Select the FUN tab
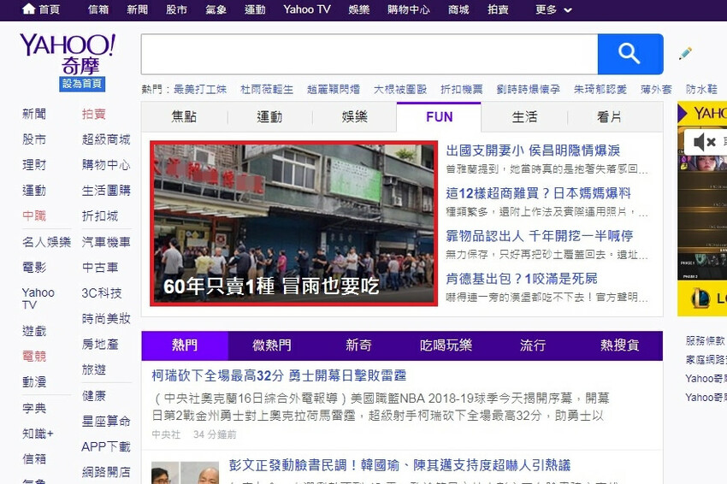This screenshot has width=727, height=484. click(439, 117)
